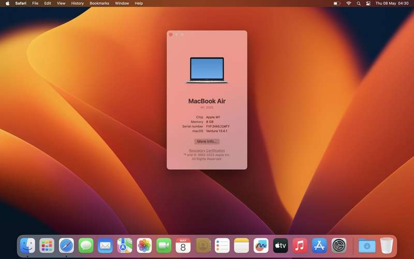Open the Photos app icon
414x259 pixels.
coord(144,246)
